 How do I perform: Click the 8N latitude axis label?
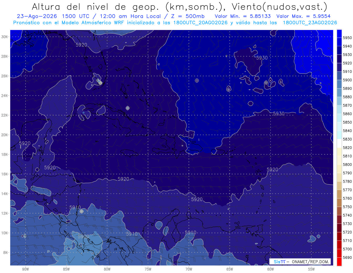click(x=5, y=252)
